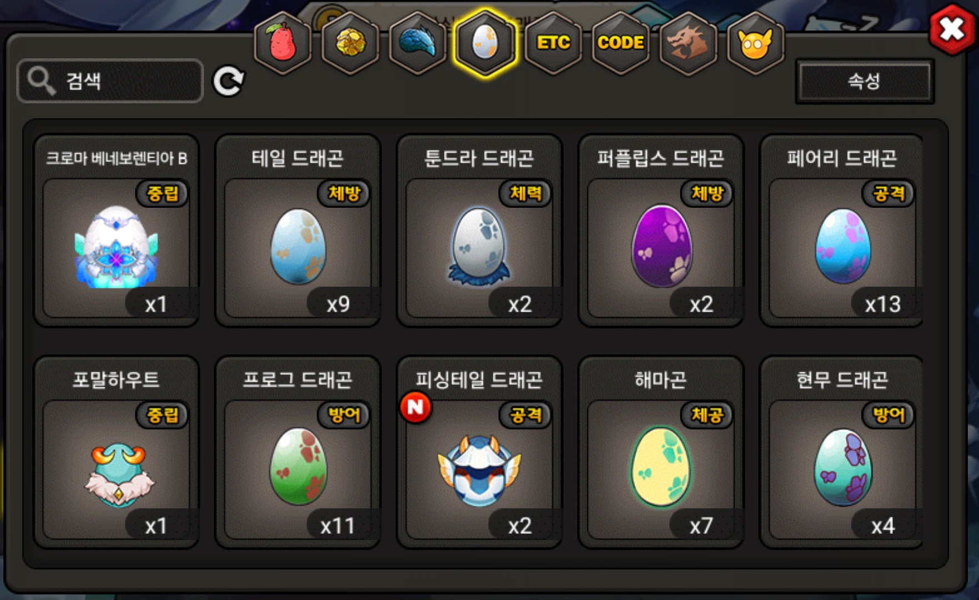
Task: Switch to the CODE tab
Action: tap(621, 43)
